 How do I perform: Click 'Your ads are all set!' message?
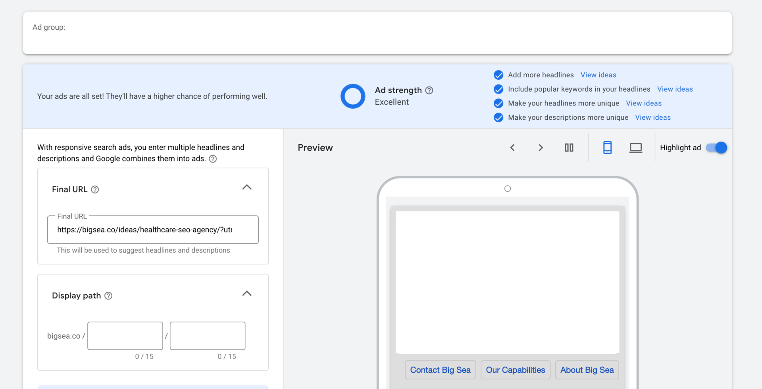[152, 96]
